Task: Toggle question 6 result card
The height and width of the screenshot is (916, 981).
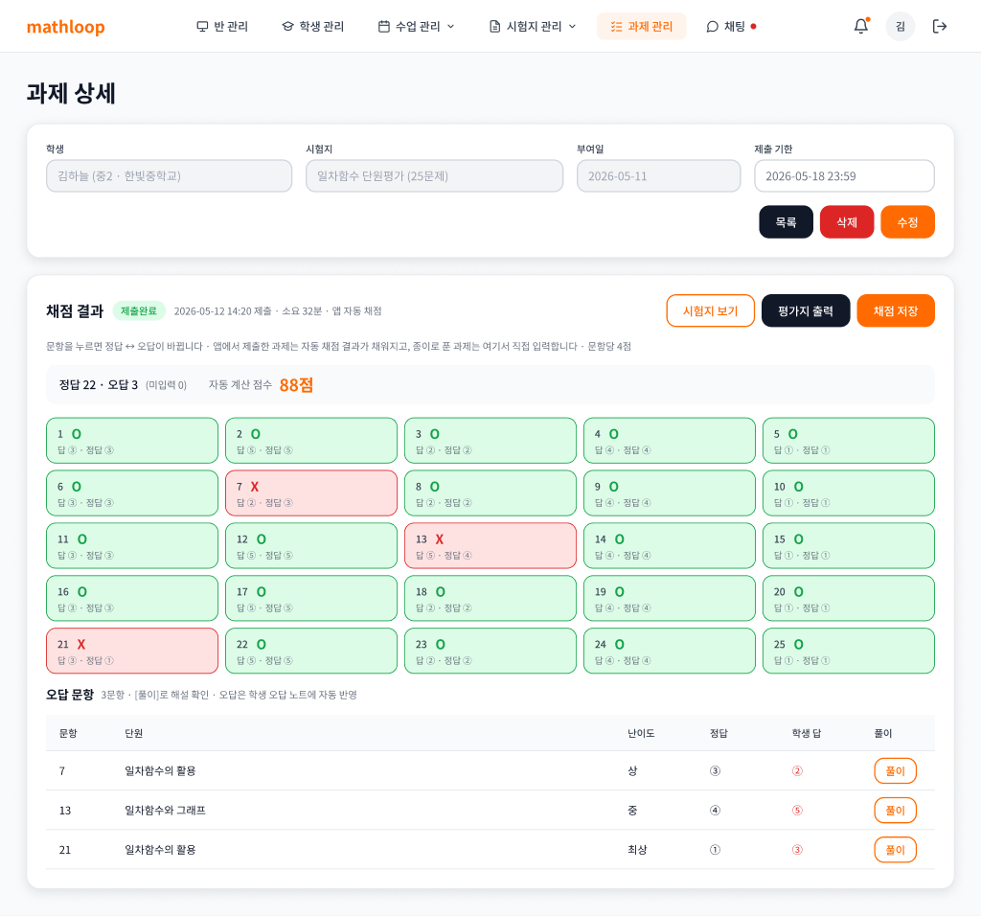Action: pos(132,493)
